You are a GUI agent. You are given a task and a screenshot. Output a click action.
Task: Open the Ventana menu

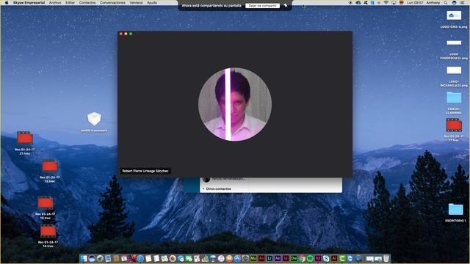(136, 3)
